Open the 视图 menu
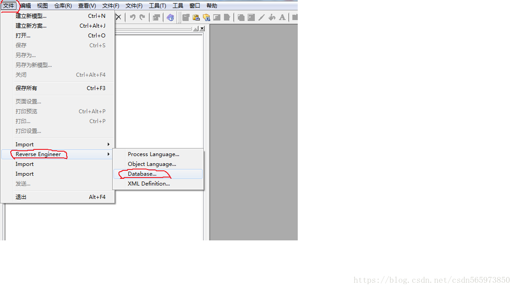The height and width of the screenshot is (289, 515). click(x=42, y=5)
